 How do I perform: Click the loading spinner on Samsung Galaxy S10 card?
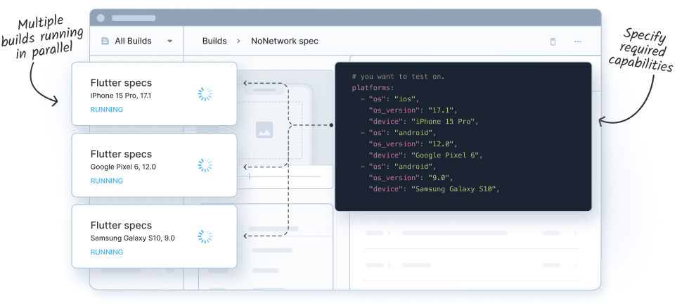point(205,236)
